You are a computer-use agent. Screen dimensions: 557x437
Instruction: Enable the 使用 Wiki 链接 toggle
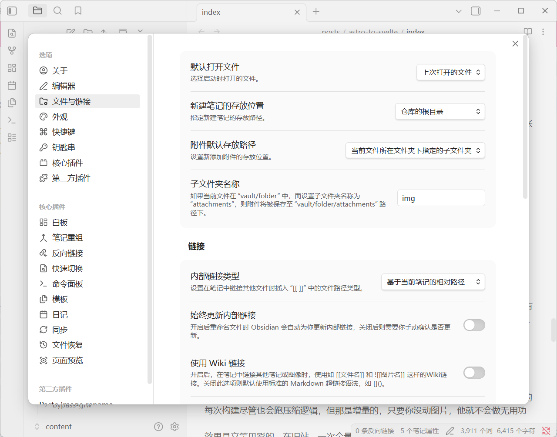(474, 373)
